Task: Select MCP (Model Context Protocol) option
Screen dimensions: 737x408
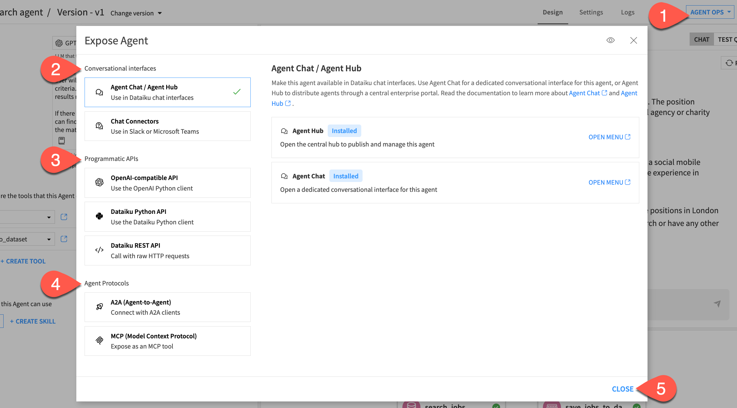Action: point(167,341)
